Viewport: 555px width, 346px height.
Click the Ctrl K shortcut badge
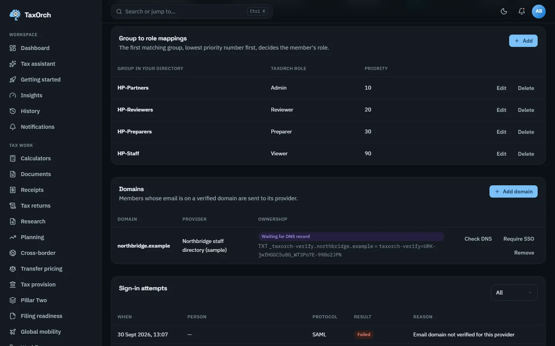(257, 12)
